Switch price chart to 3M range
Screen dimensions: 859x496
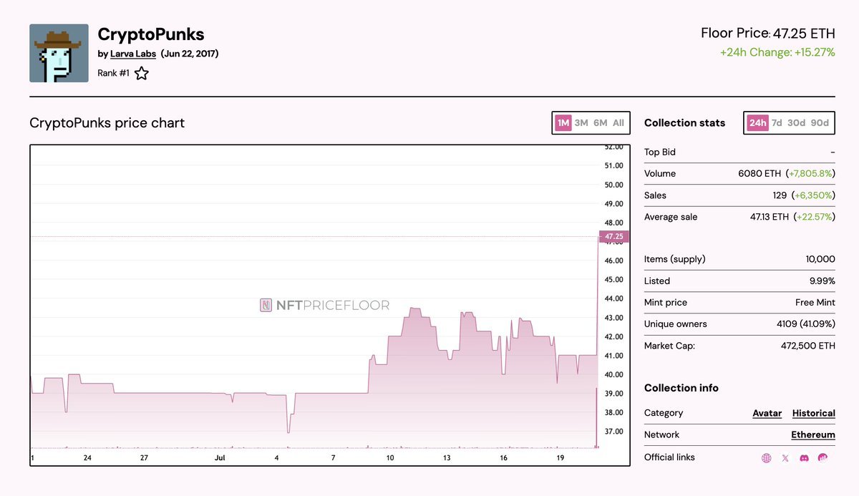pyautogui.click(x=581, y=123)
